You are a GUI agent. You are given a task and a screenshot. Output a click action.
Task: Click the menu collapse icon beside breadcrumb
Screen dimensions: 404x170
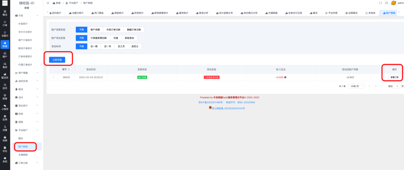[48, 3]
